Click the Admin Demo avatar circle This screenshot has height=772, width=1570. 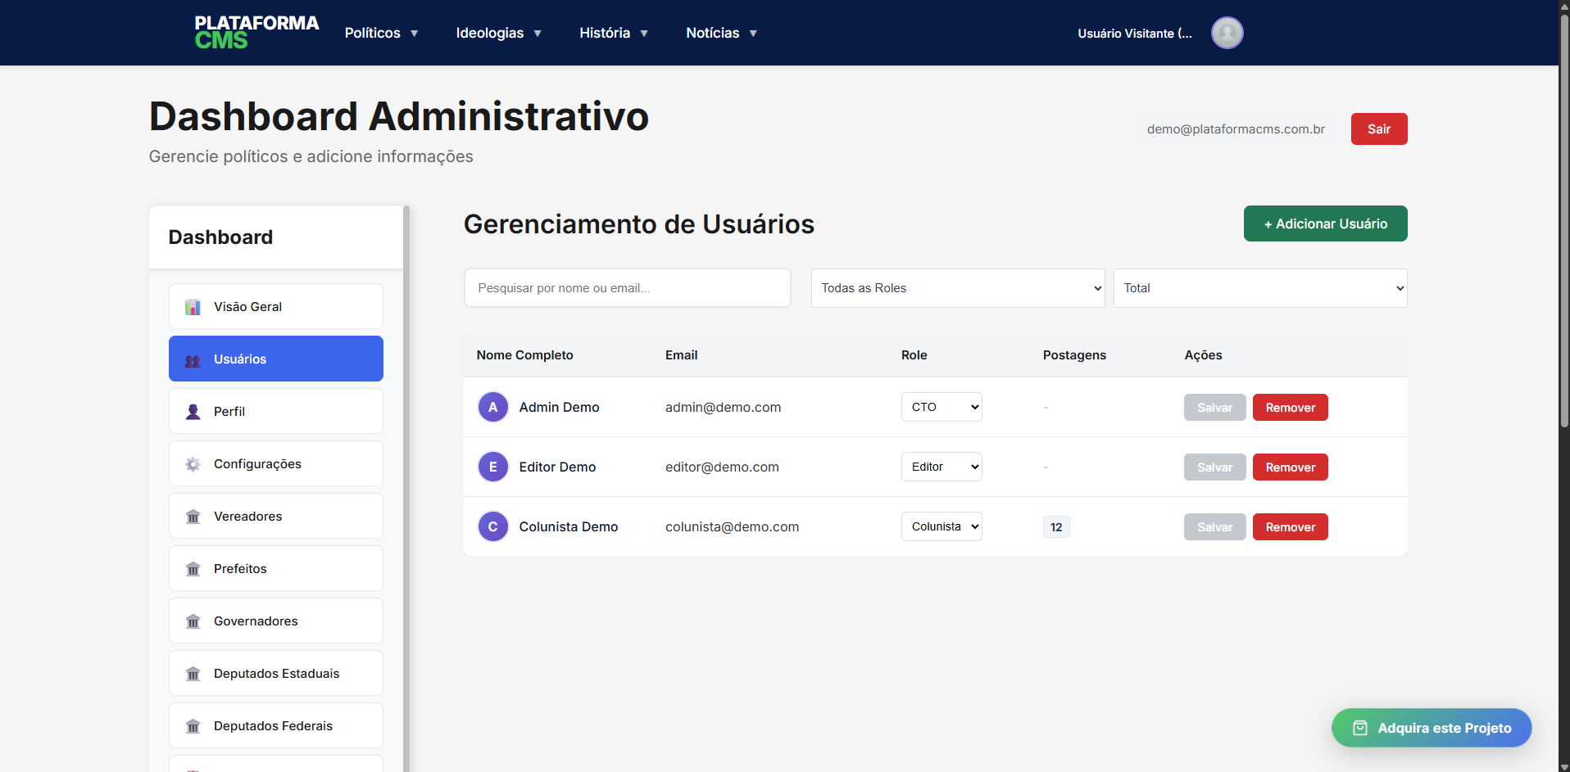click(x=492, y=407)
